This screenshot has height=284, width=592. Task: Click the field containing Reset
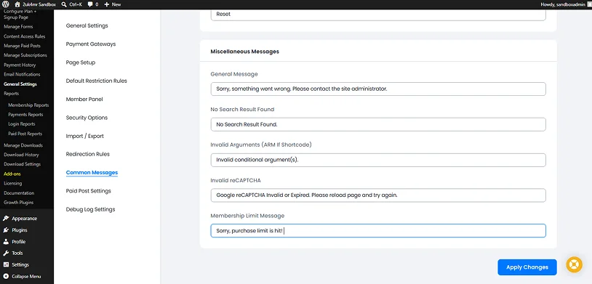pyautogui.click(x=378, y=15)
